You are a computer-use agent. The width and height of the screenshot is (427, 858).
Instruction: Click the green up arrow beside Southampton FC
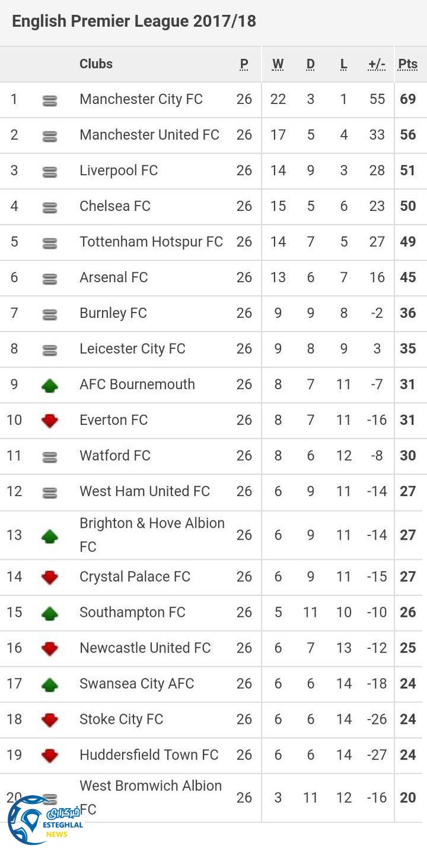tap(50, 613)
